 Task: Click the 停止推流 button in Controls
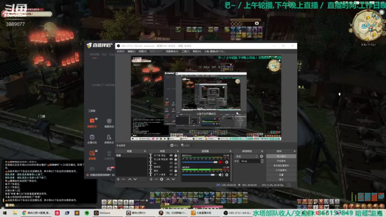[281, 156]
